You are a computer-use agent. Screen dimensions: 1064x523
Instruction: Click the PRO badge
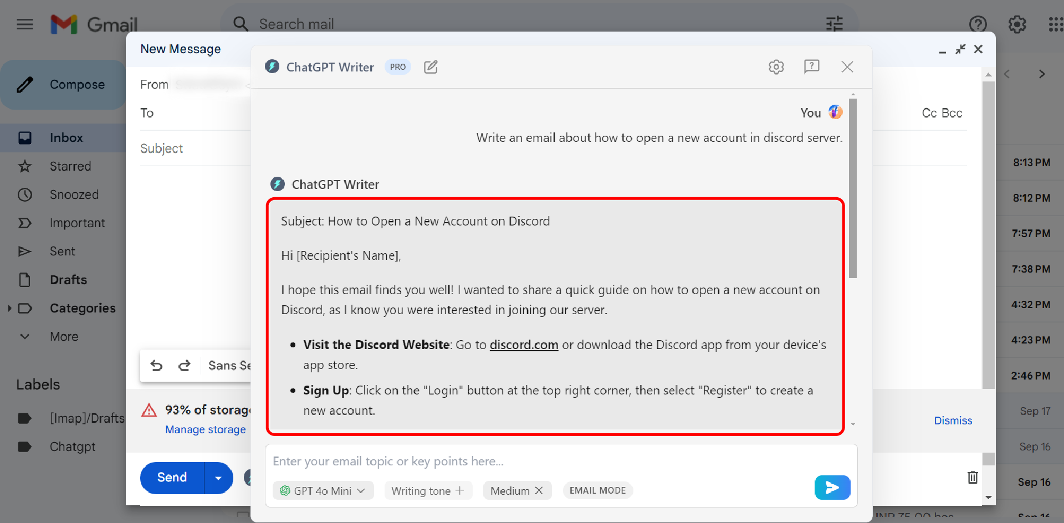coord(398,67)
